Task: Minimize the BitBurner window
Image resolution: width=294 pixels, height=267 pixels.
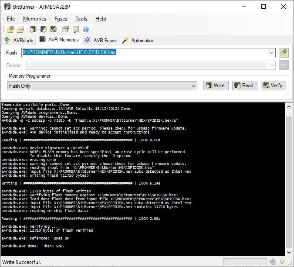Action: pyautogui.click(x=244, y=7)
